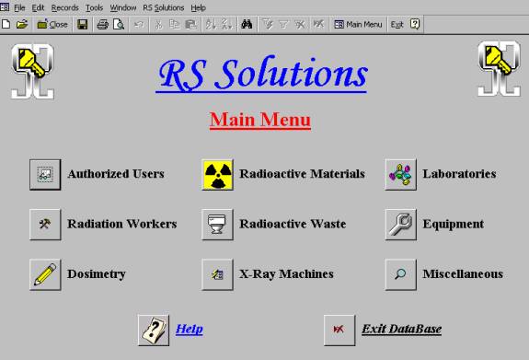Image resolution: width=529 pixels, height=360 pixels.
Task: Click the Equipment wrench icon
Action: (x=400, y=225)
